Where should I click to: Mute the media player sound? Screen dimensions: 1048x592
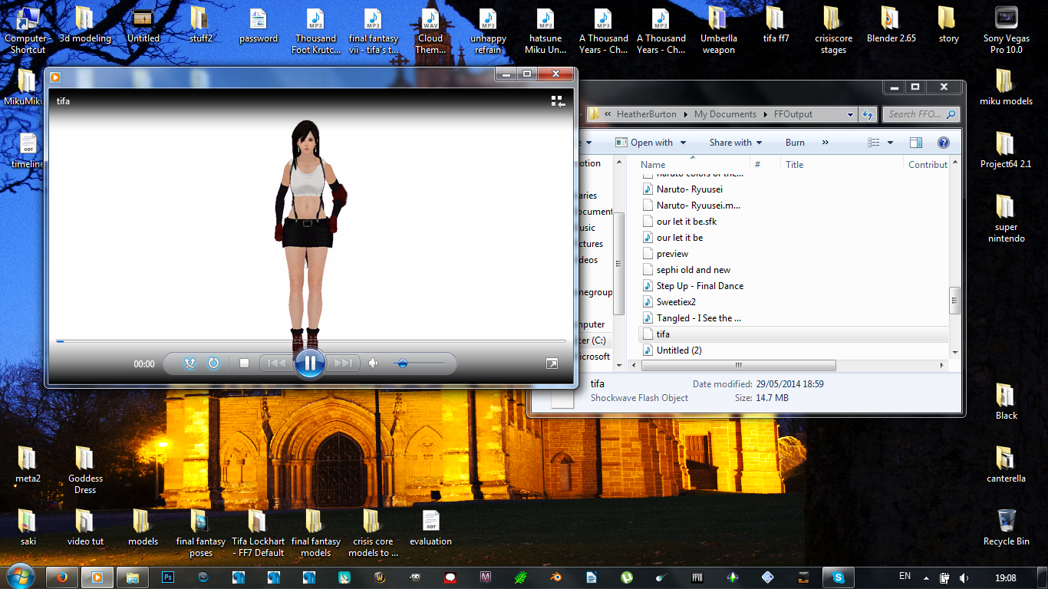coord(374,363)
